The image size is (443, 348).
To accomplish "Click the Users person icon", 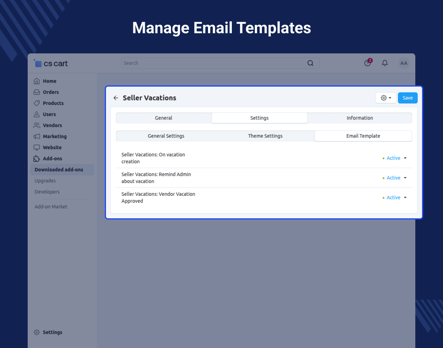I will click(x=37, y=114).
